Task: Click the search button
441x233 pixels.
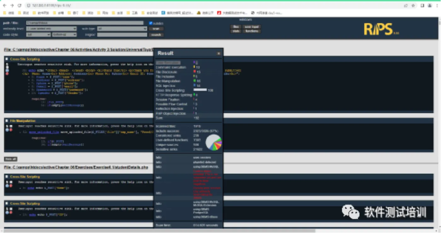Action: pos(156,35)
